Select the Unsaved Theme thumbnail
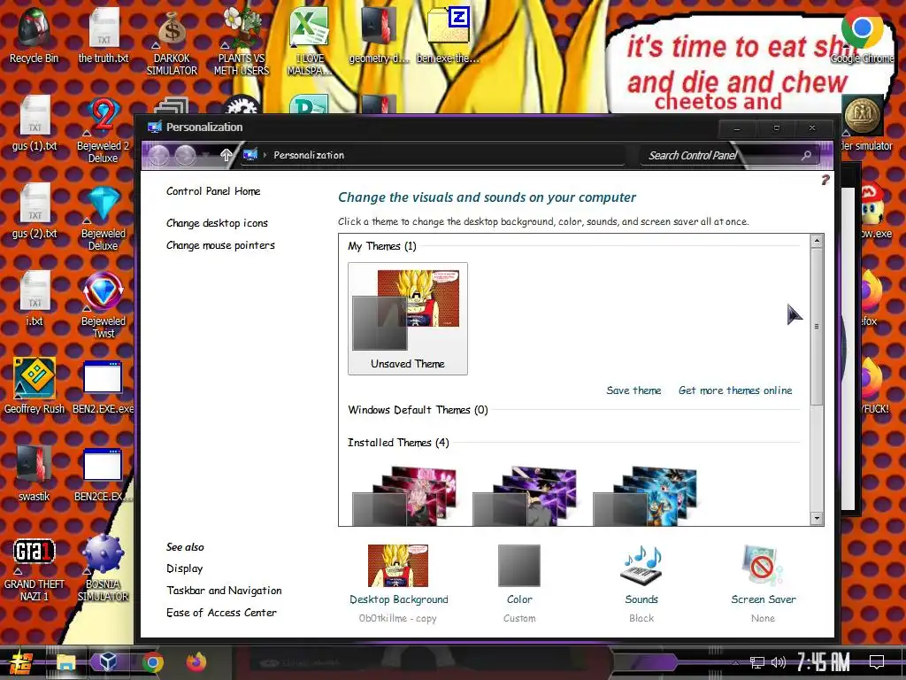Screen dimensions: 906x680 (x=407, y=319)
